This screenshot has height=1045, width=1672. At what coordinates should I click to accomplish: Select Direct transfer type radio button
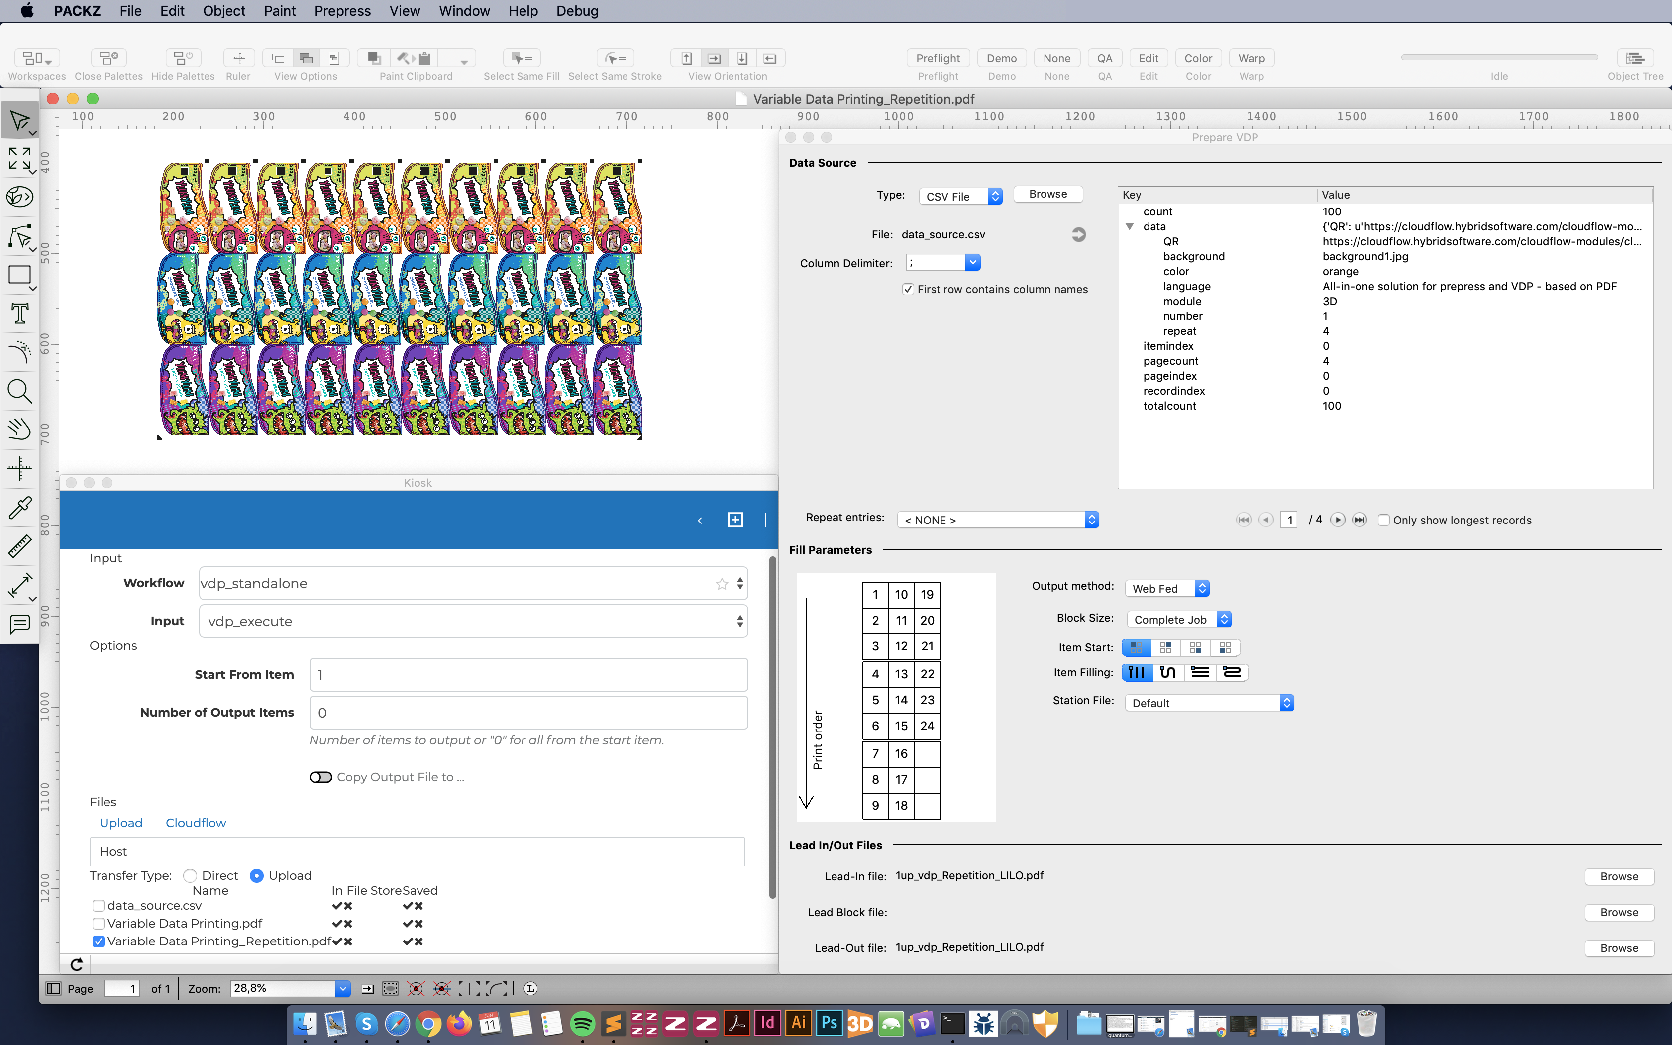[190, 876]
